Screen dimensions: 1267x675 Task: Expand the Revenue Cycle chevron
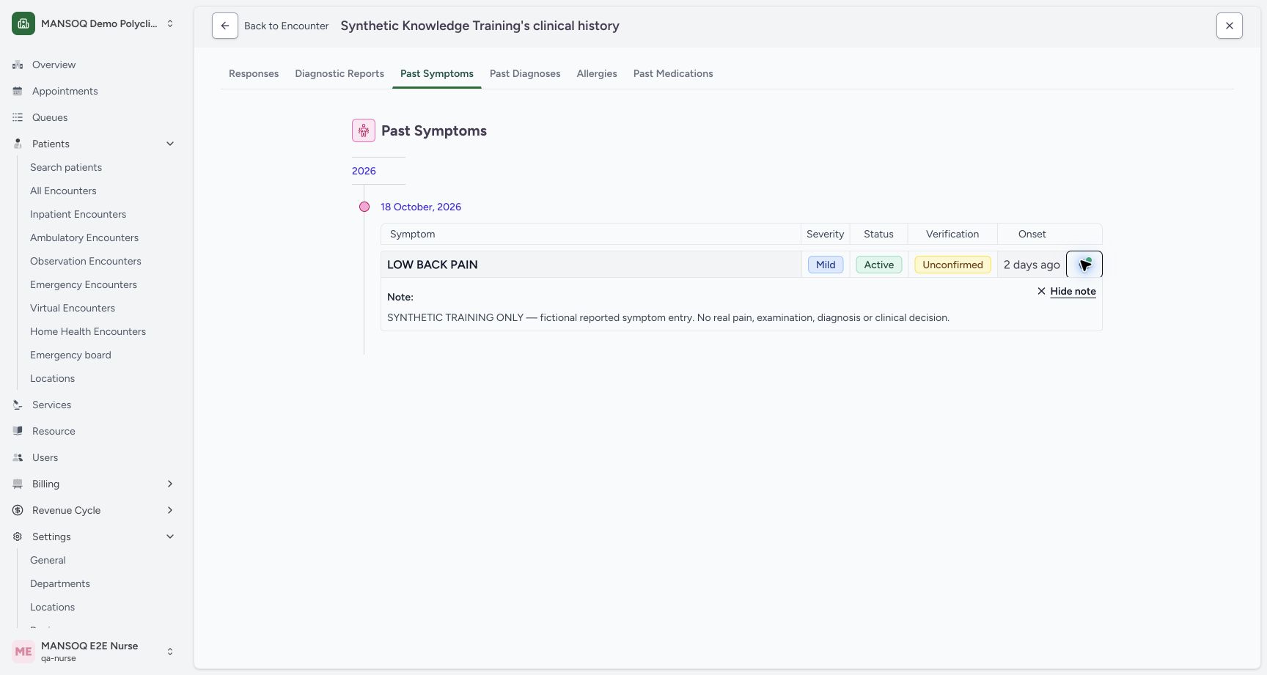pos(170,510)
